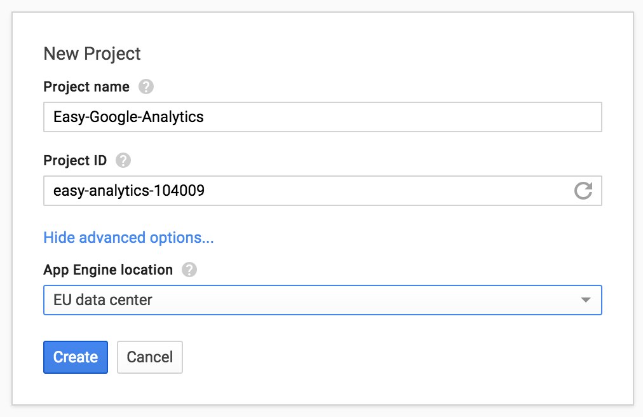Place cursor in 'Easy-Google-Analytics' text

point(128,117)
